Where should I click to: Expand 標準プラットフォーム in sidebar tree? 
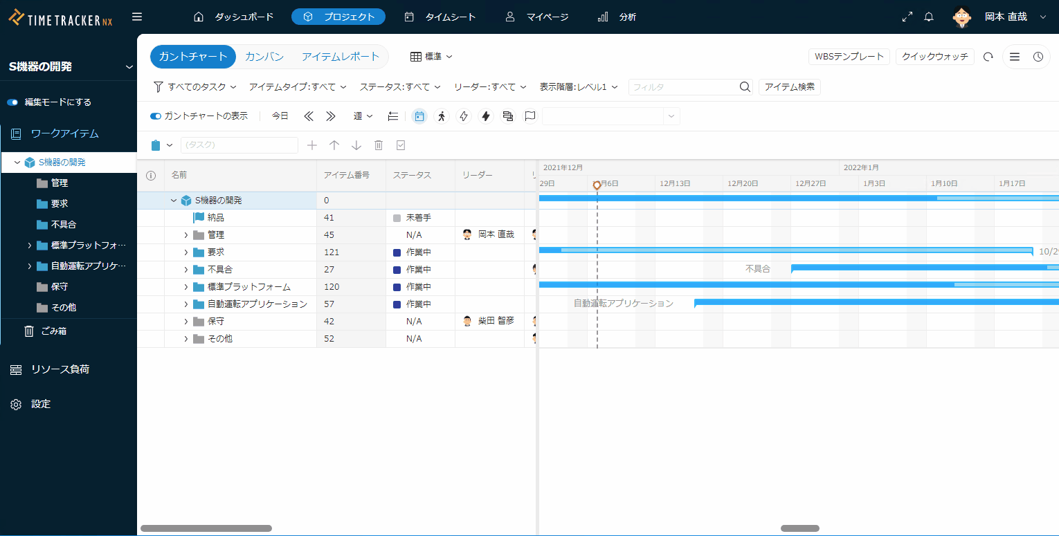[29, 246]
